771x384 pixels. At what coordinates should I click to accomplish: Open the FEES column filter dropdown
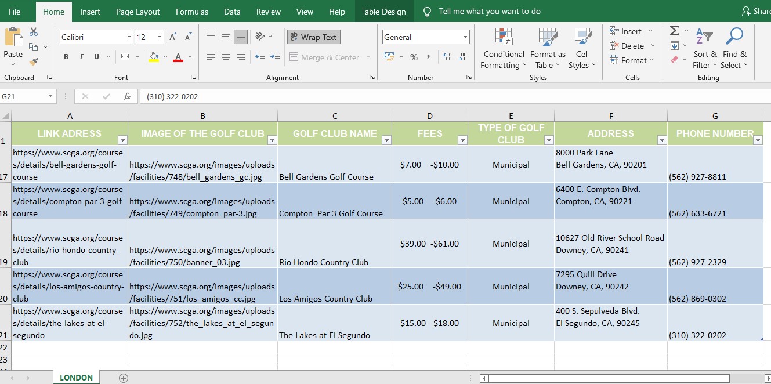(x=462, y=140)
